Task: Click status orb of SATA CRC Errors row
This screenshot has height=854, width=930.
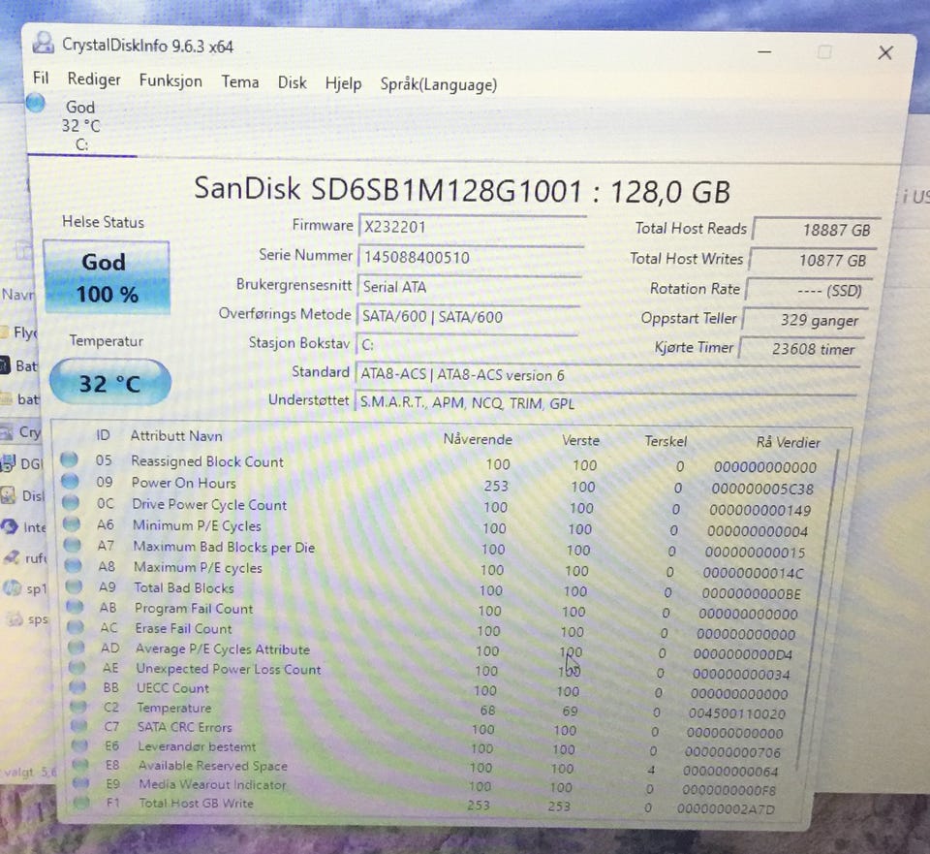Action: (78, 725)
